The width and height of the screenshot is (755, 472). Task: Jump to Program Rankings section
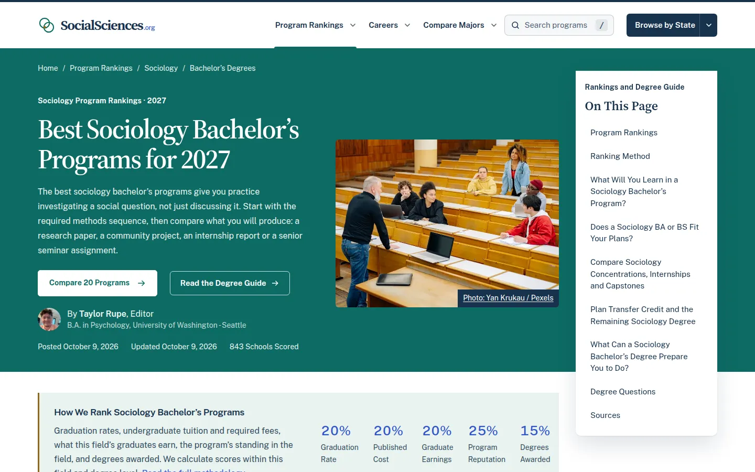point(624,133)
